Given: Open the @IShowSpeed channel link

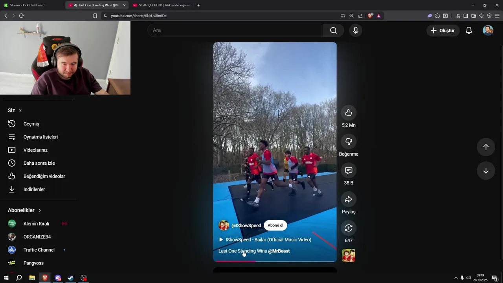Looking at the screenshot, I should point(246,226).
